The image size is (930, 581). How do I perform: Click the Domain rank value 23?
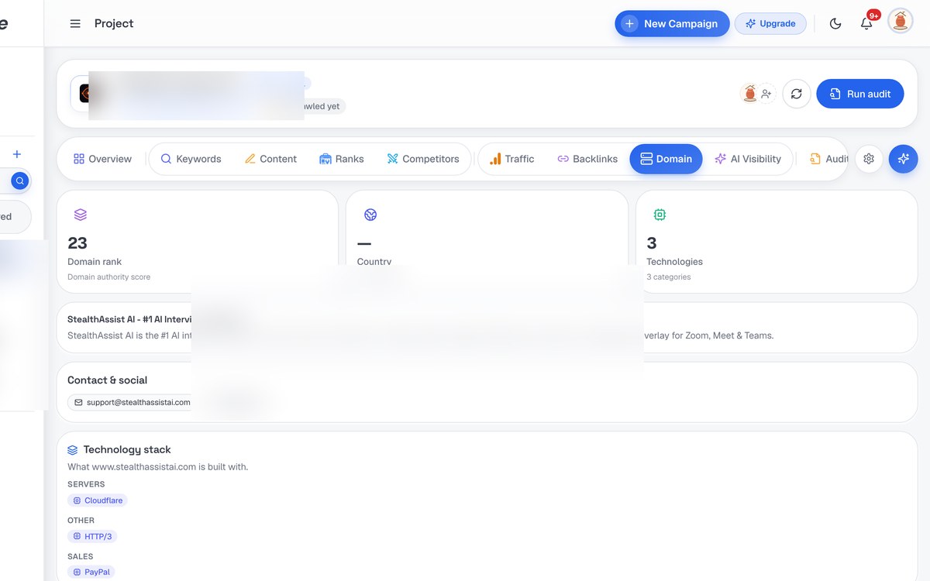coord(77,243)
